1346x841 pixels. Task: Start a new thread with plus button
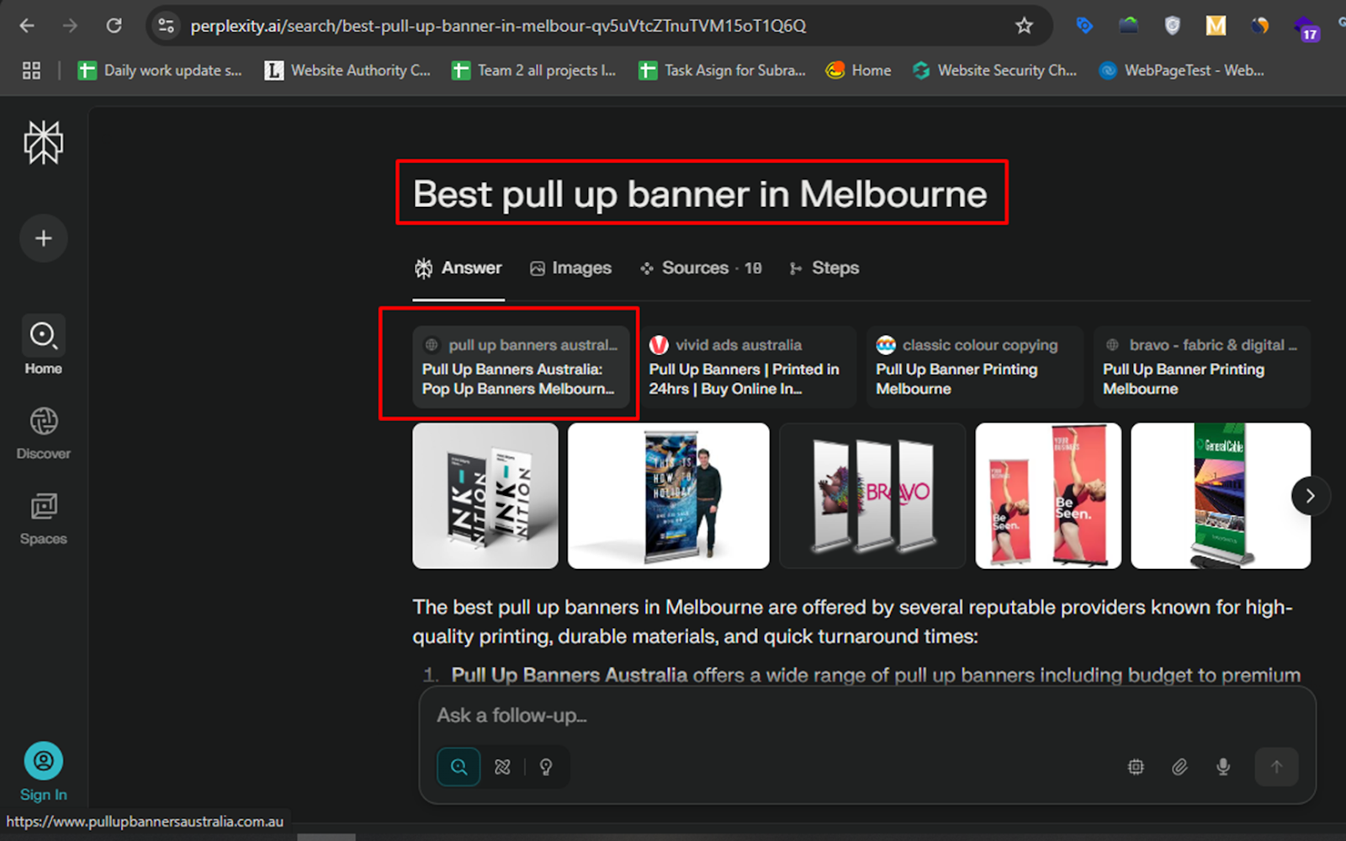tap(44, 238)
